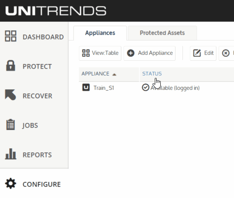Switch to the Appliances tab
Viewport: 234px width, 198px height.
pos(100,33)
